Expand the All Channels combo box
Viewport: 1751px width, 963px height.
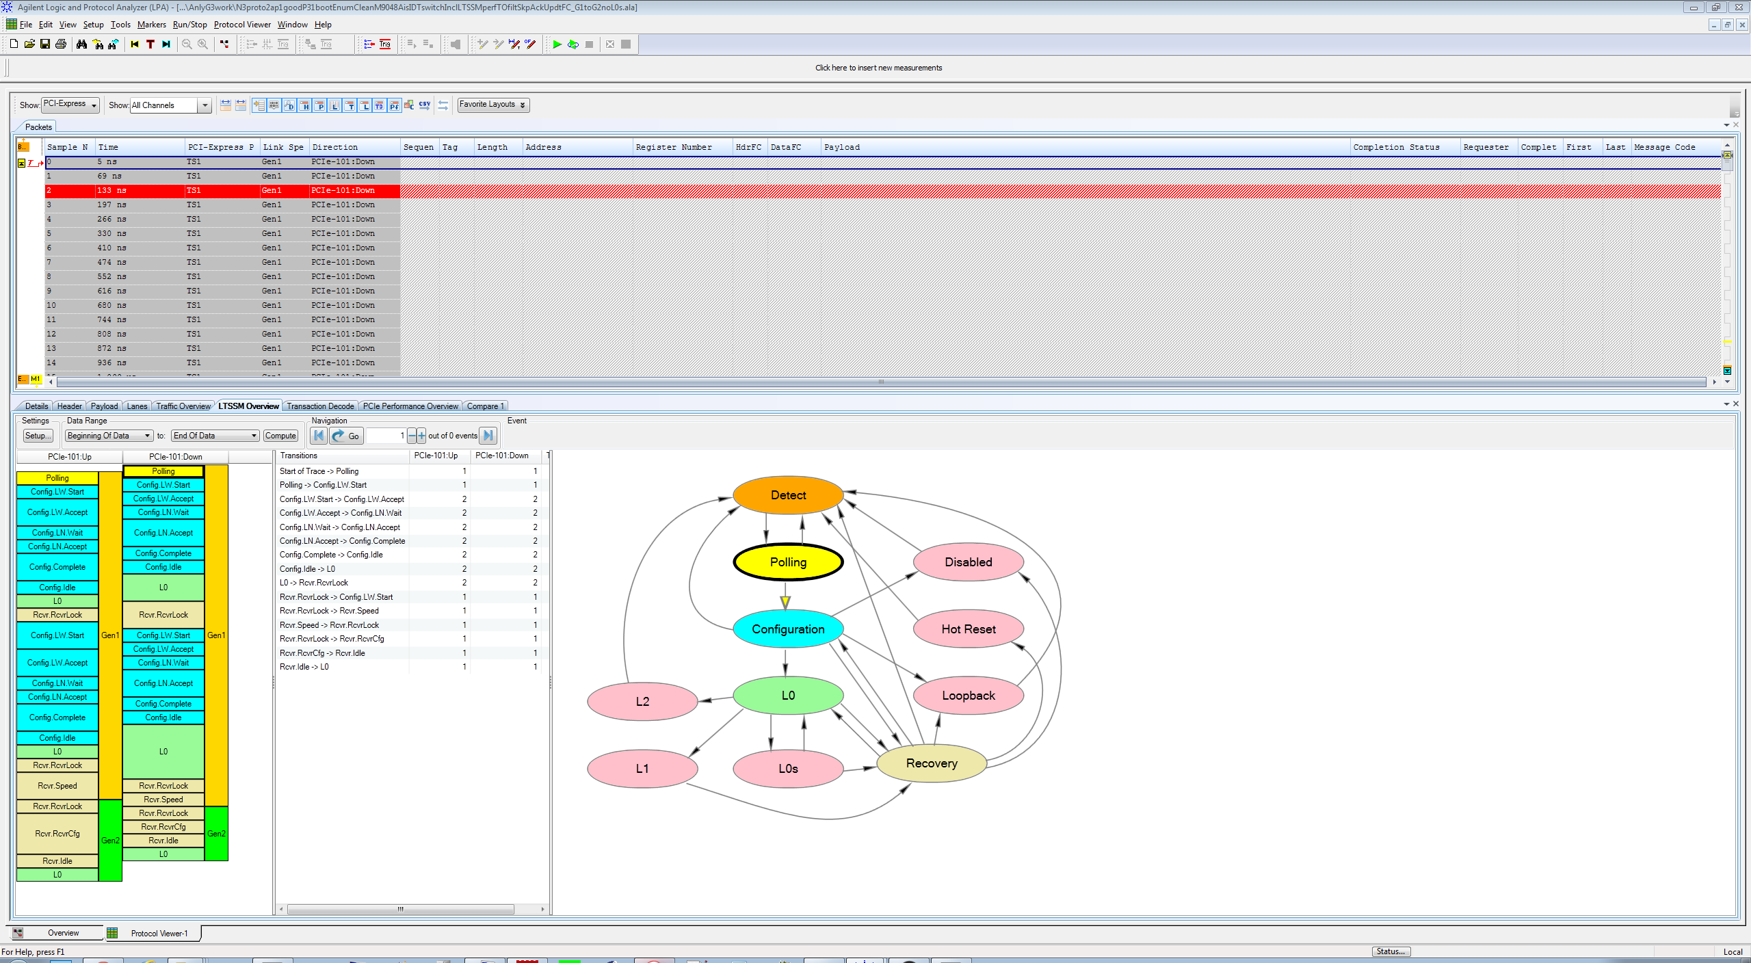[204, 105]
